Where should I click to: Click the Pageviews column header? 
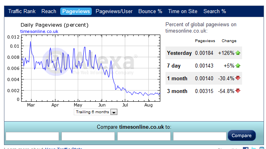tap(205, 41)
